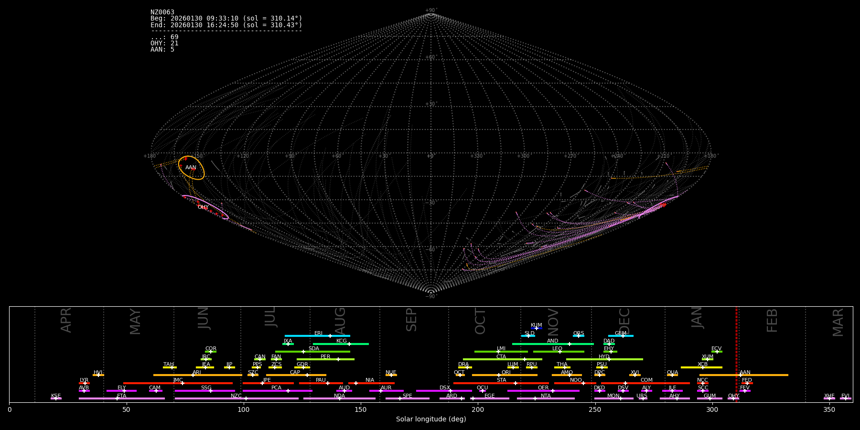Screen dimensions: 860x430
Task: Select the EVI shower bar
Action: [845, 398]
